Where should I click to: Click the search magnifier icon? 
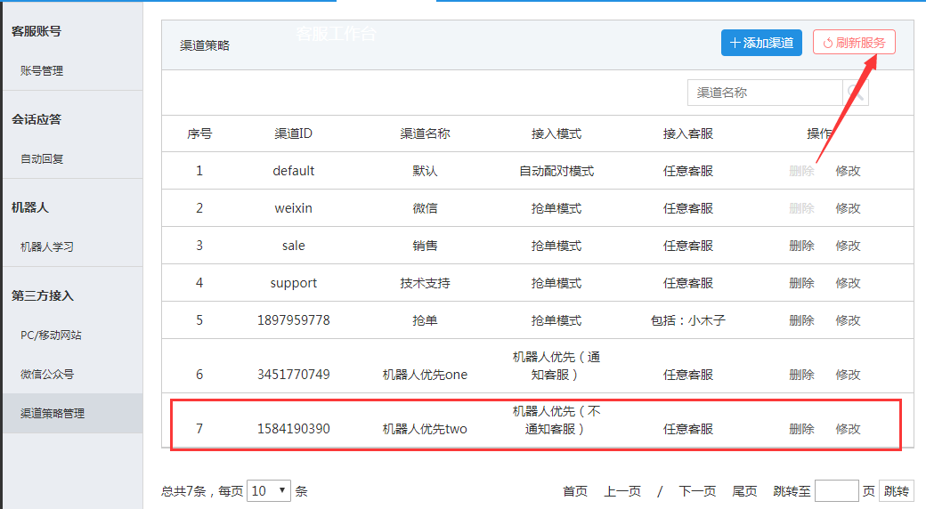point(856,93)
